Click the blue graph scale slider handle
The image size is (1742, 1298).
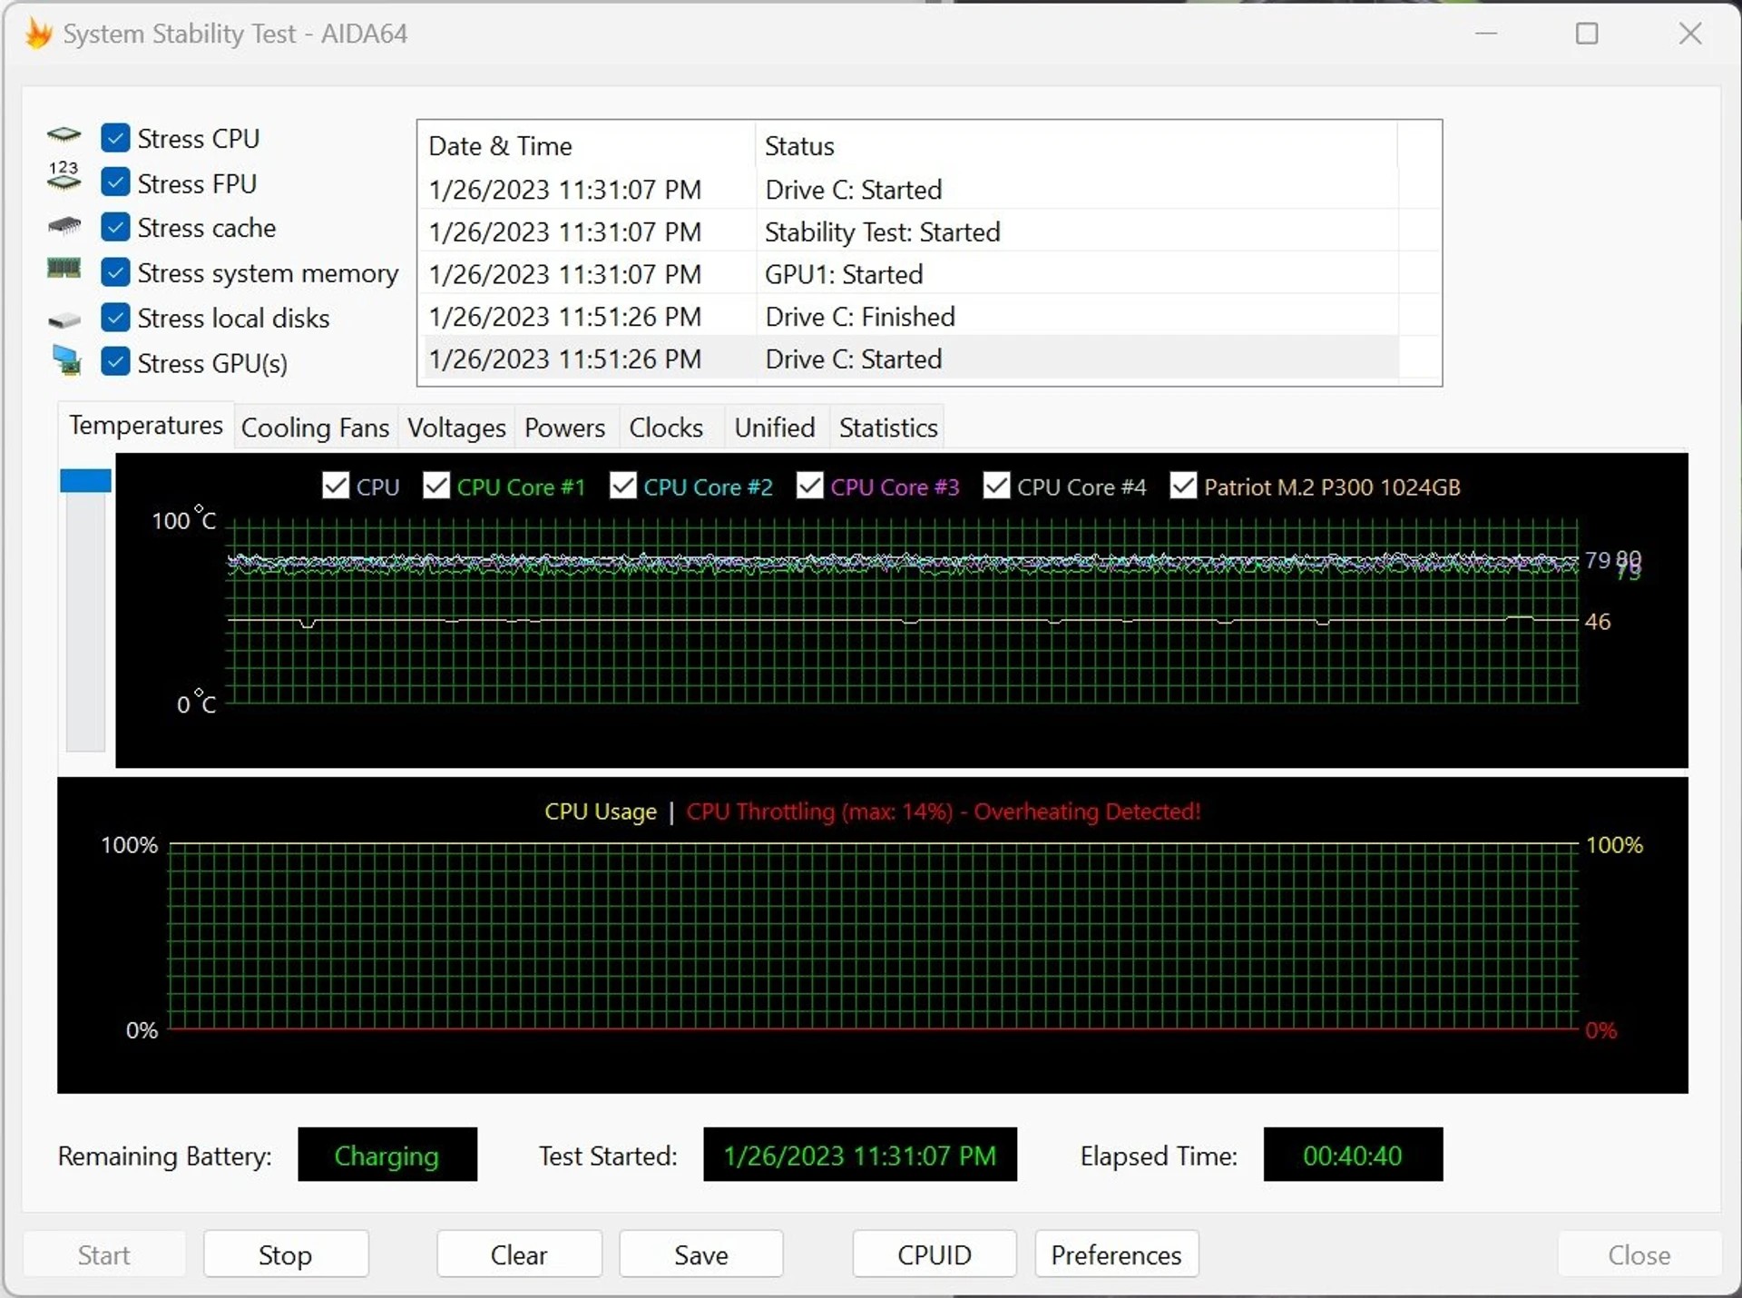(x=85, y=481)
